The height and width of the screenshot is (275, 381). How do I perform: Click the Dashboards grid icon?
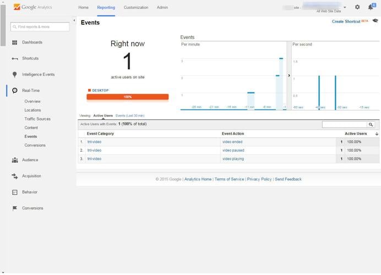tap(15, 42)
